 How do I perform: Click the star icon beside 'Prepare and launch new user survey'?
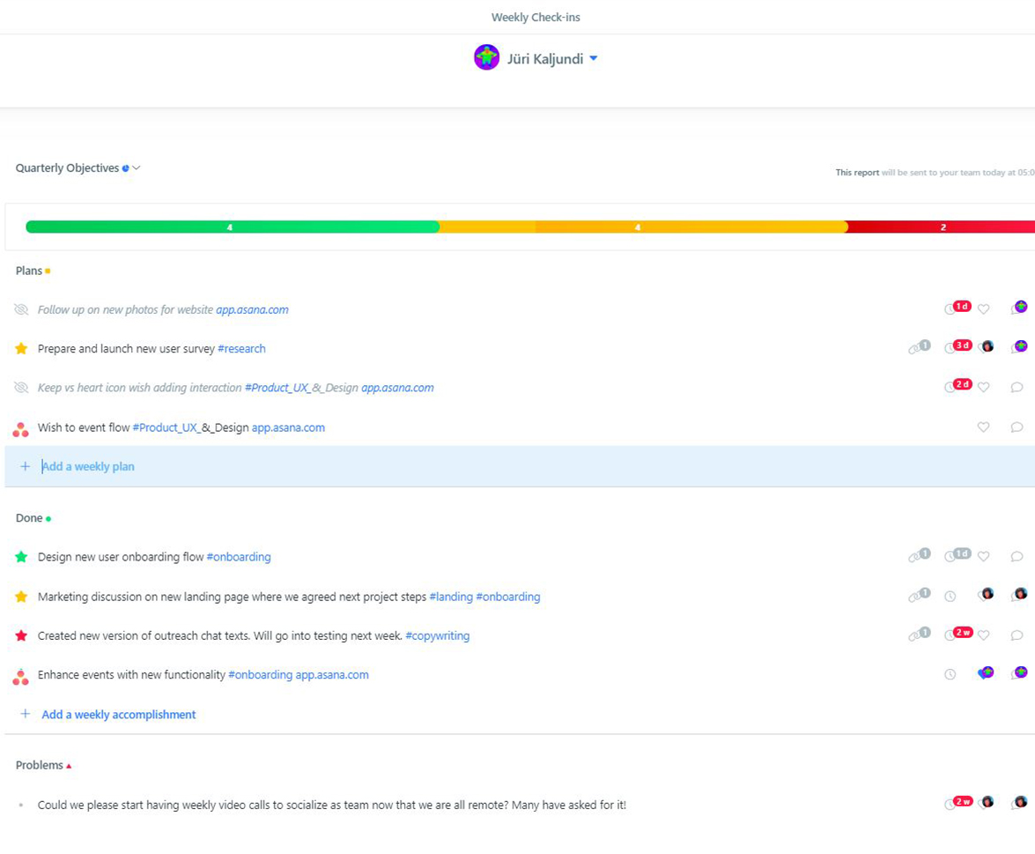[x=21, y=348]
